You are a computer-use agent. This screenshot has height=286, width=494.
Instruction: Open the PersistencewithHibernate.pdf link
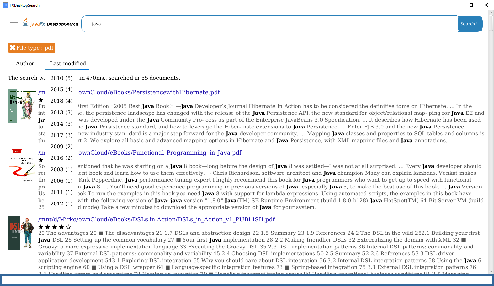(x=149, y=92)
